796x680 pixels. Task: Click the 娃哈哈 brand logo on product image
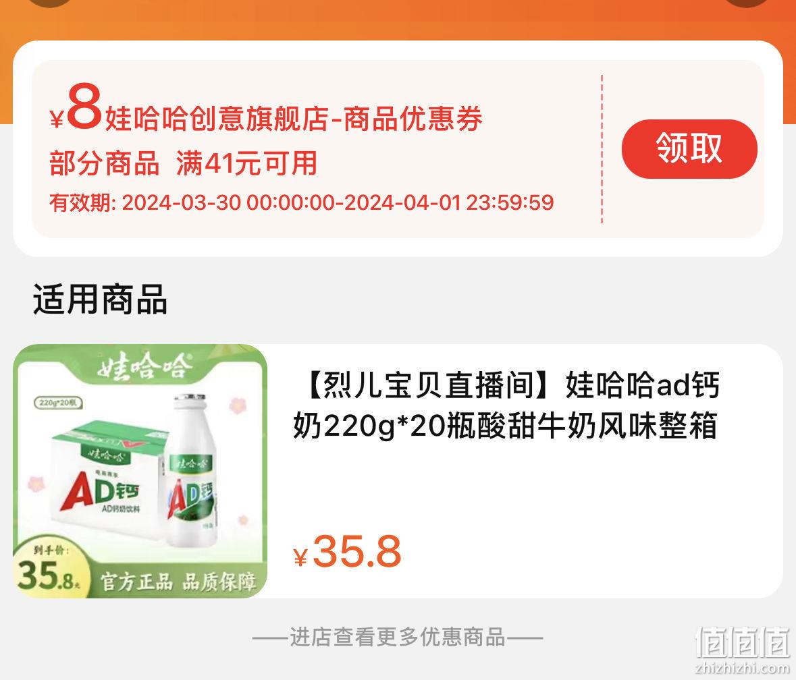pos(144,365)
